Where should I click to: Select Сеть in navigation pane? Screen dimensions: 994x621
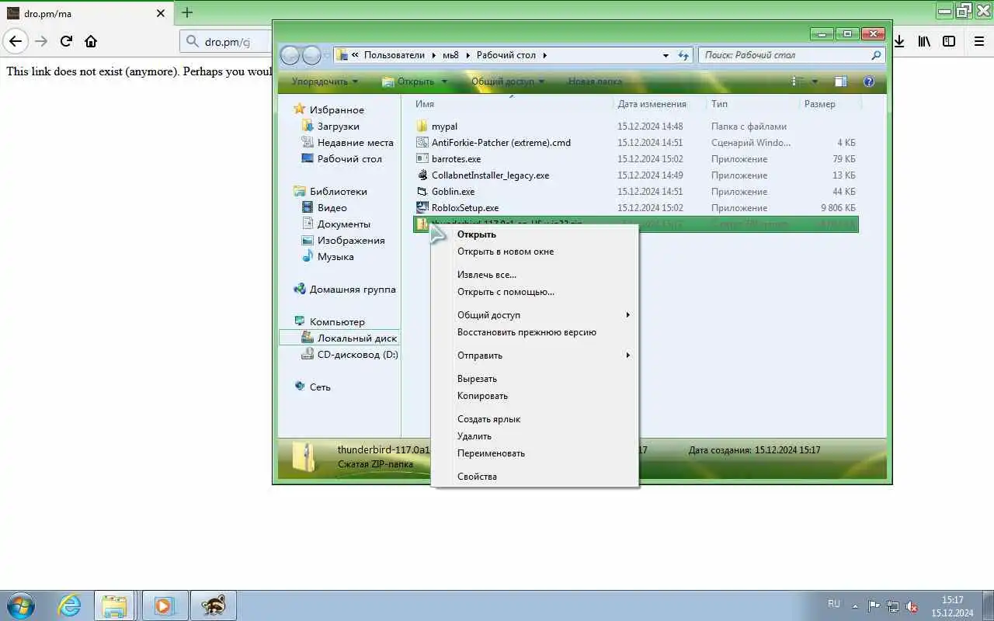point(320,387)
